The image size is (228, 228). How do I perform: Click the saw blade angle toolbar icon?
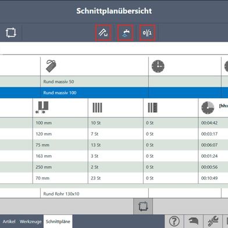coord(104,33)
